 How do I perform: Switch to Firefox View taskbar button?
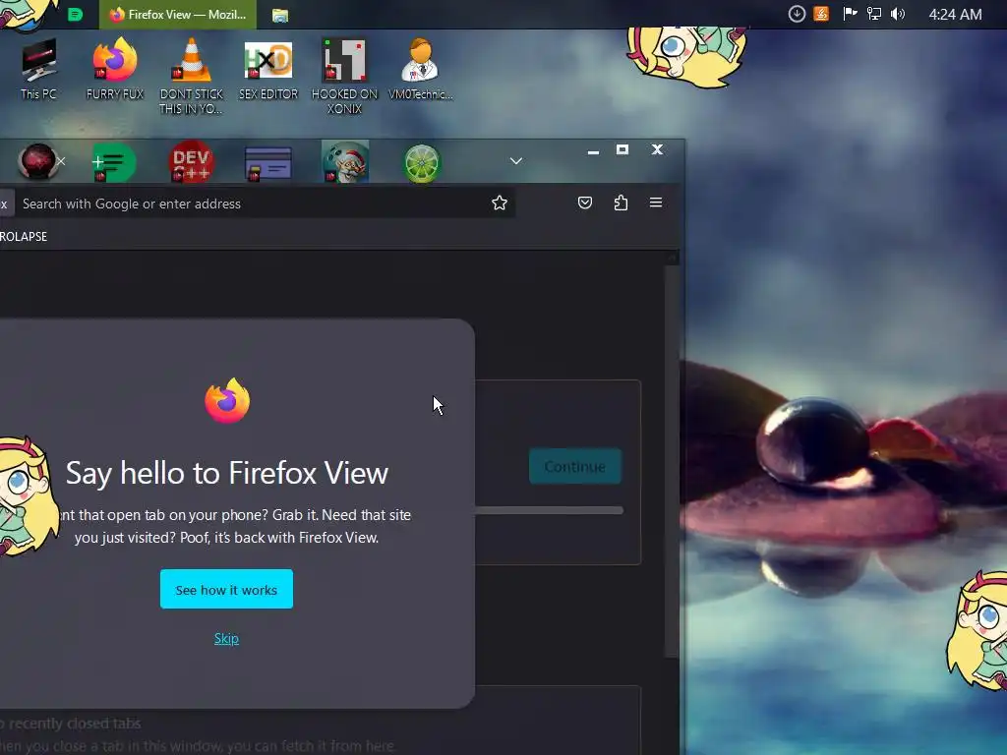click(178, 14)
